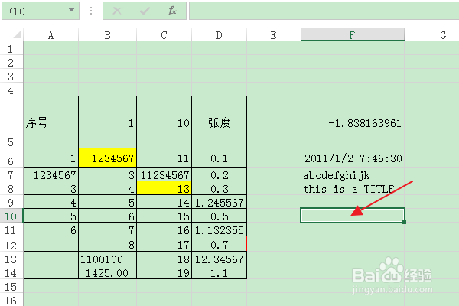Click cell with -1.838163961
The height and width of the screenshot is (306, 459).
click(353, 122)
